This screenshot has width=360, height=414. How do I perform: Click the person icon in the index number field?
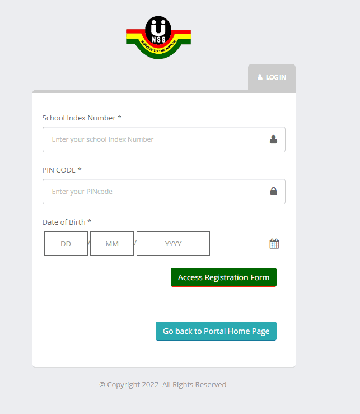pos(273,139)
